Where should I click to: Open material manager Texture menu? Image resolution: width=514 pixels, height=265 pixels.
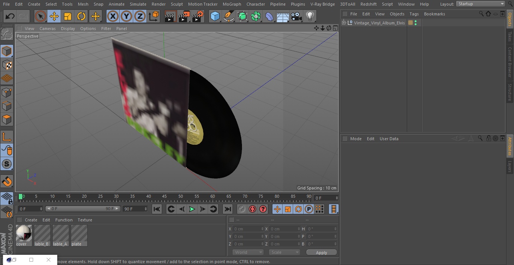pos(85,220)
